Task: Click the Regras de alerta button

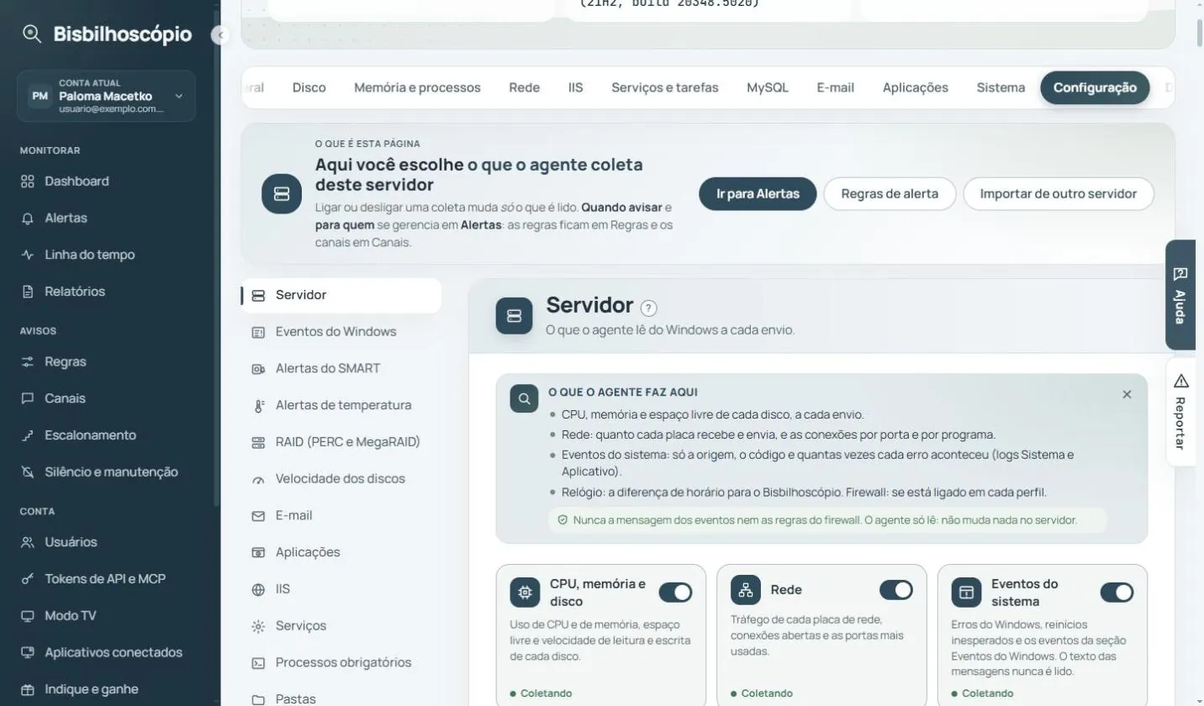Action: point(890,193)
